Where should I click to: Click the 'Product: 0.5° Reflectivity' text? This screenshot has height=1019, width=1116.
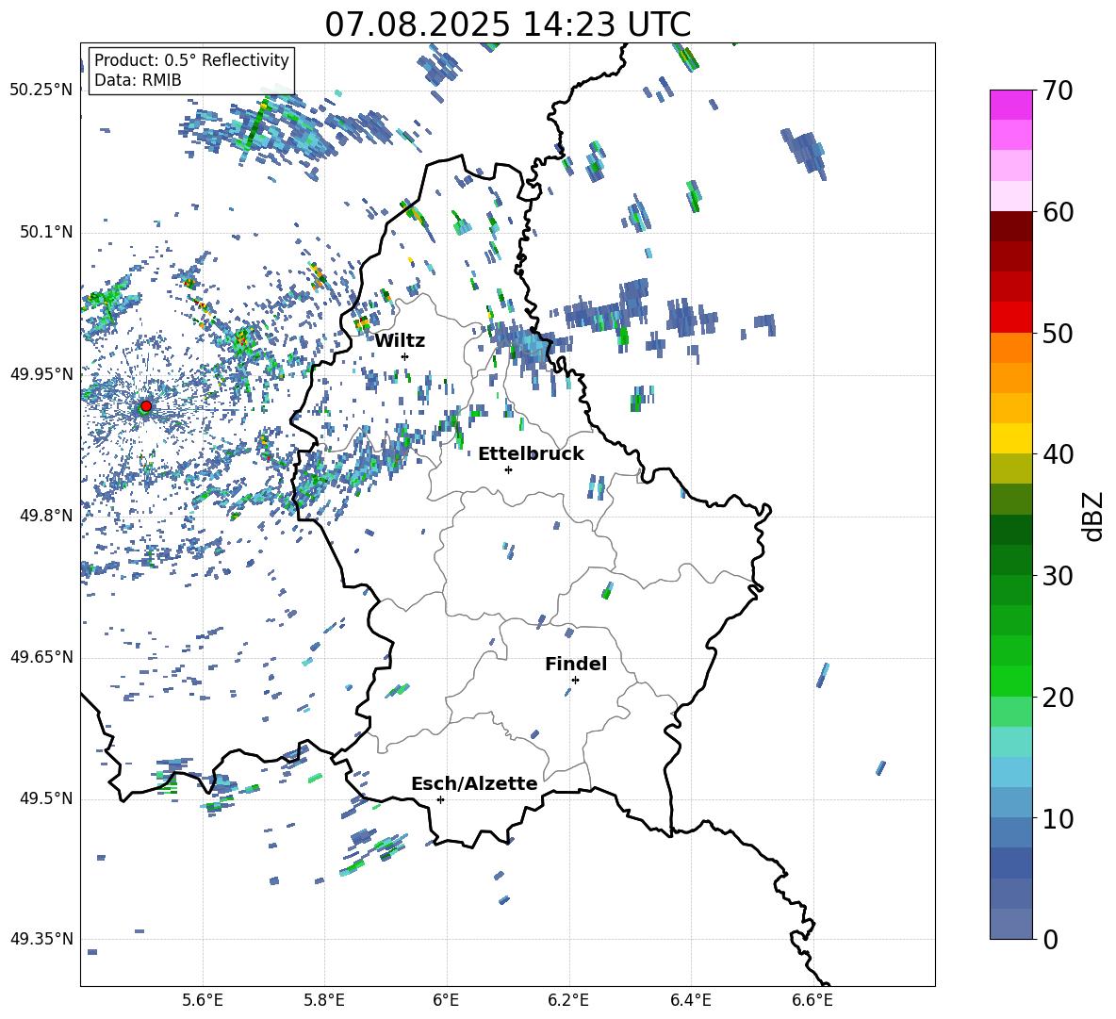(x=191, y=59)
